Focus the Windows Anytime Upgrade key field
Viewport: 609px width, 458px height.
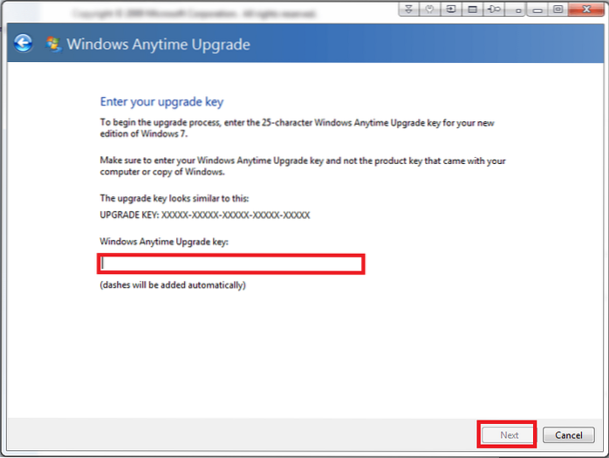[x=231, y=263]
